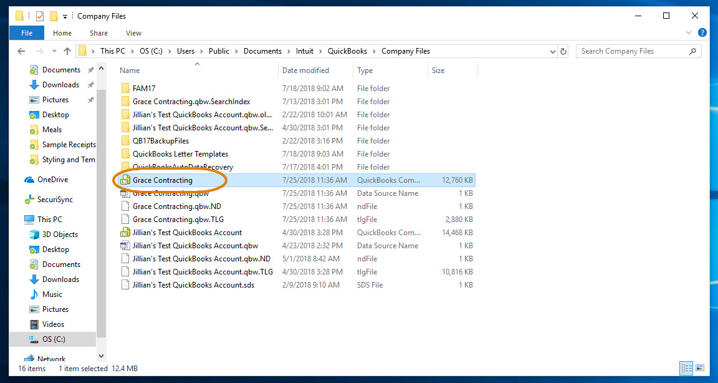Expand chevron after Intuit in path
This screenshot has width=718, height=383.
click(321, 51)
